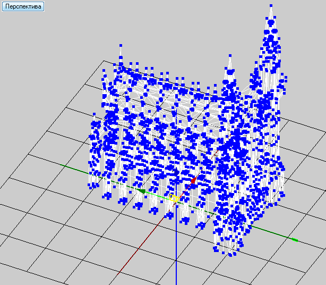Select the top vertex of the small left turret
This screenshot has height=285, width=326.
point(94,114)
